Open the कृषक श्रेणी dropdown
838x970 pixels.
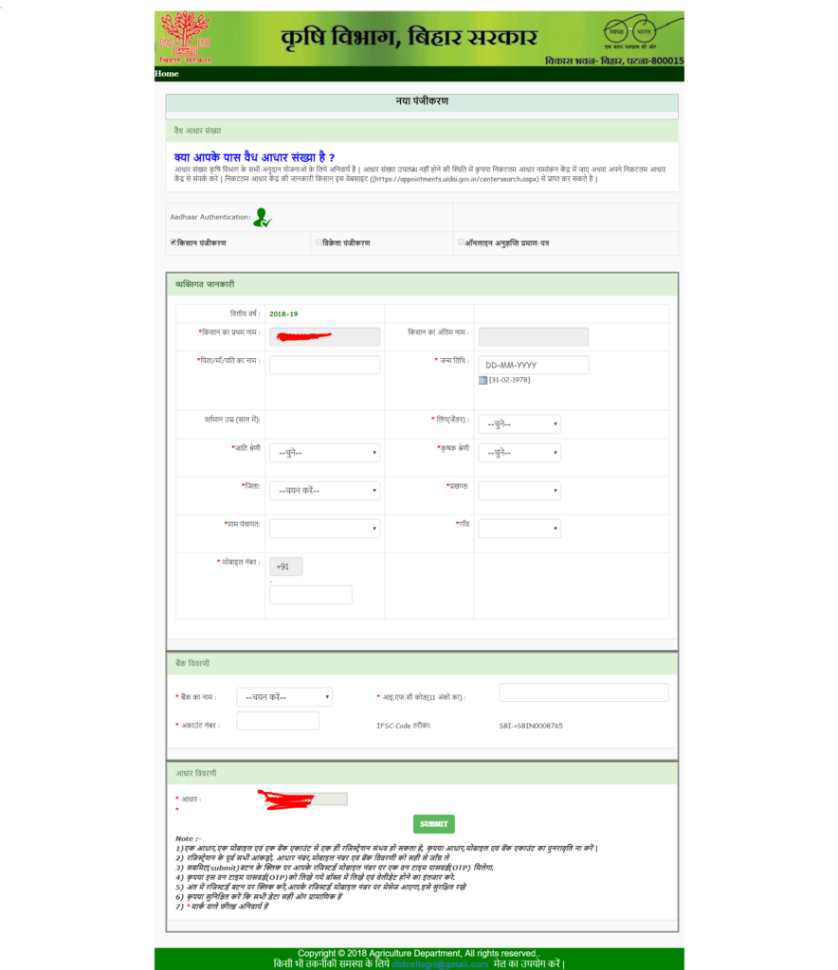(x=519, y=453)
